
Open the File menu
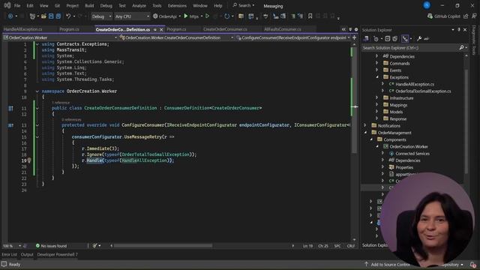17,5
